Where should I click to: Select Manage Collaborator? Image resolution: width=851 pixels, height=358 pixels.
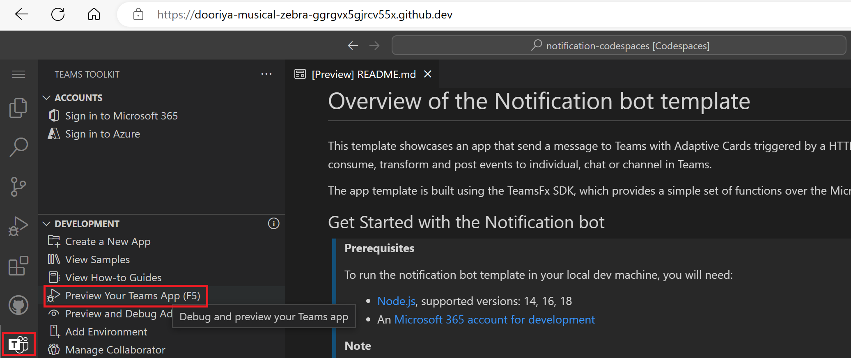click(115, 350)
